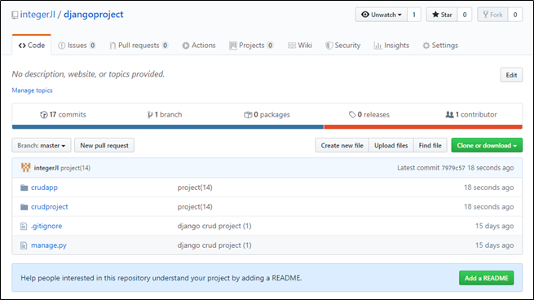View 0 releases
This screenshot has width=534, height=300.
tap(369, 115)
